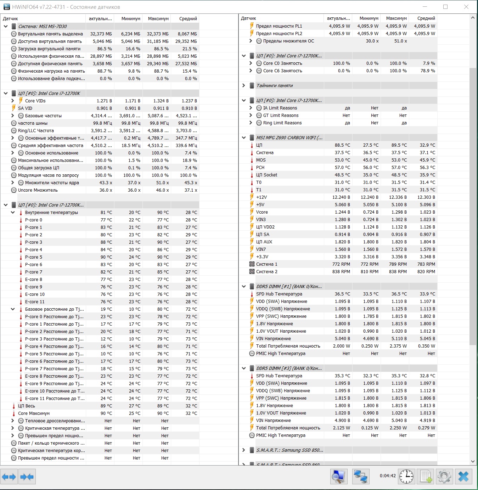The image size is (478, 490).
Task: Select the Модуляция часов по запросу row
Action: coord(100,175)
